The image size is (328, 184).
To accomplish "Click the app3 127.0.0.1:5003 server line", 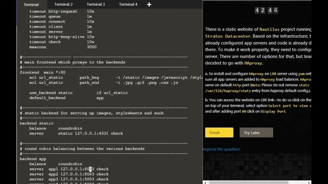I will pyautogui.click(x=69, y=179).
